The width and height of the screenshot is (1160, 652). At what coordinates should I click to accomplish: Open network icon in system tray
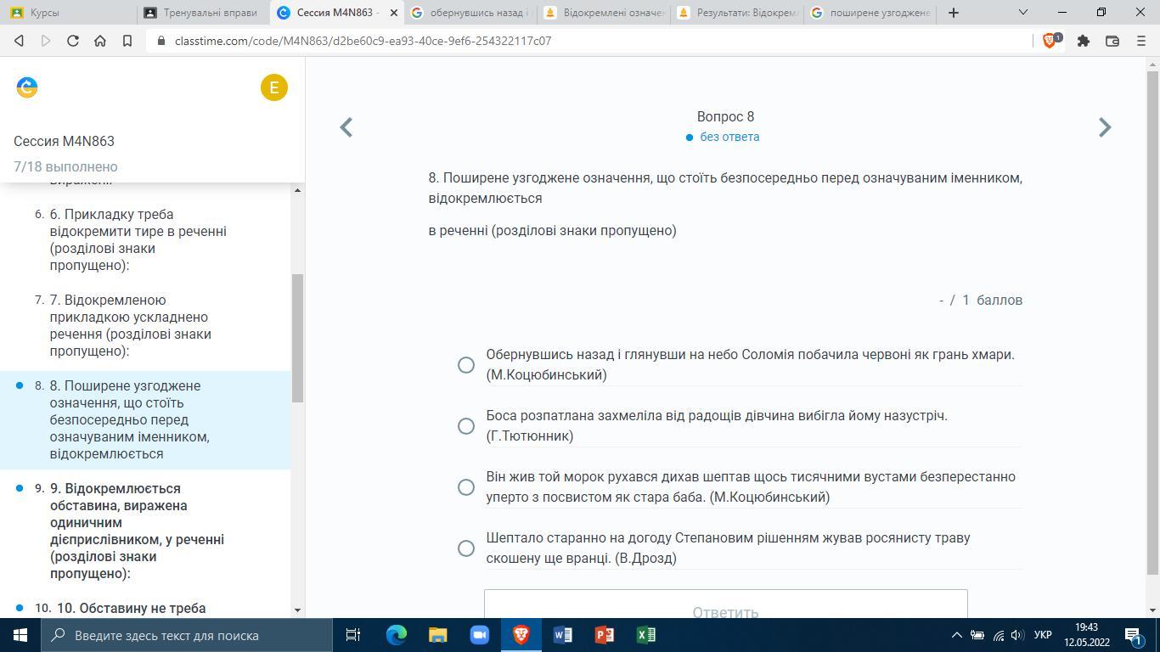tap(998, 635)
